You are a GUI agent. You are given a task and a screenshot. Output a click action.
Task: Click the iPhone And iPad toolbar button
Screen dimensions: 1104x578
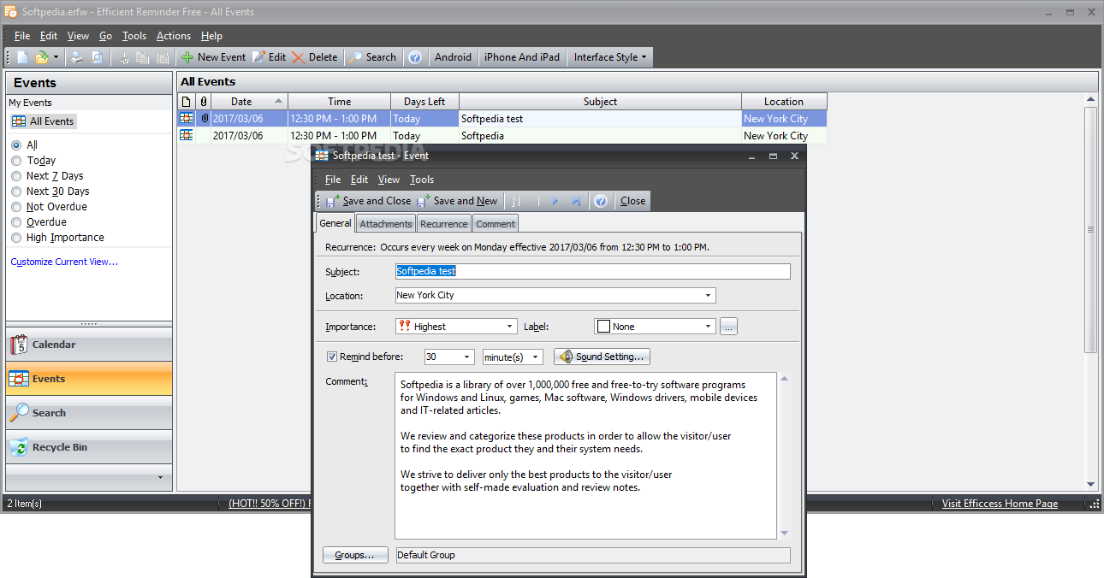tap(522, 57)
